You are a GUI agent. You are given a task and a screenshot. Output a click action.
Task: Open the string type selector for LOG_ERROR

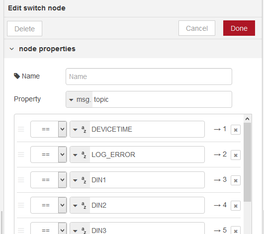(x=80, y=155)
